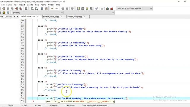
Task: Click the yellow bookmark arrow icon in second toolbar
Action: point(4,12)
